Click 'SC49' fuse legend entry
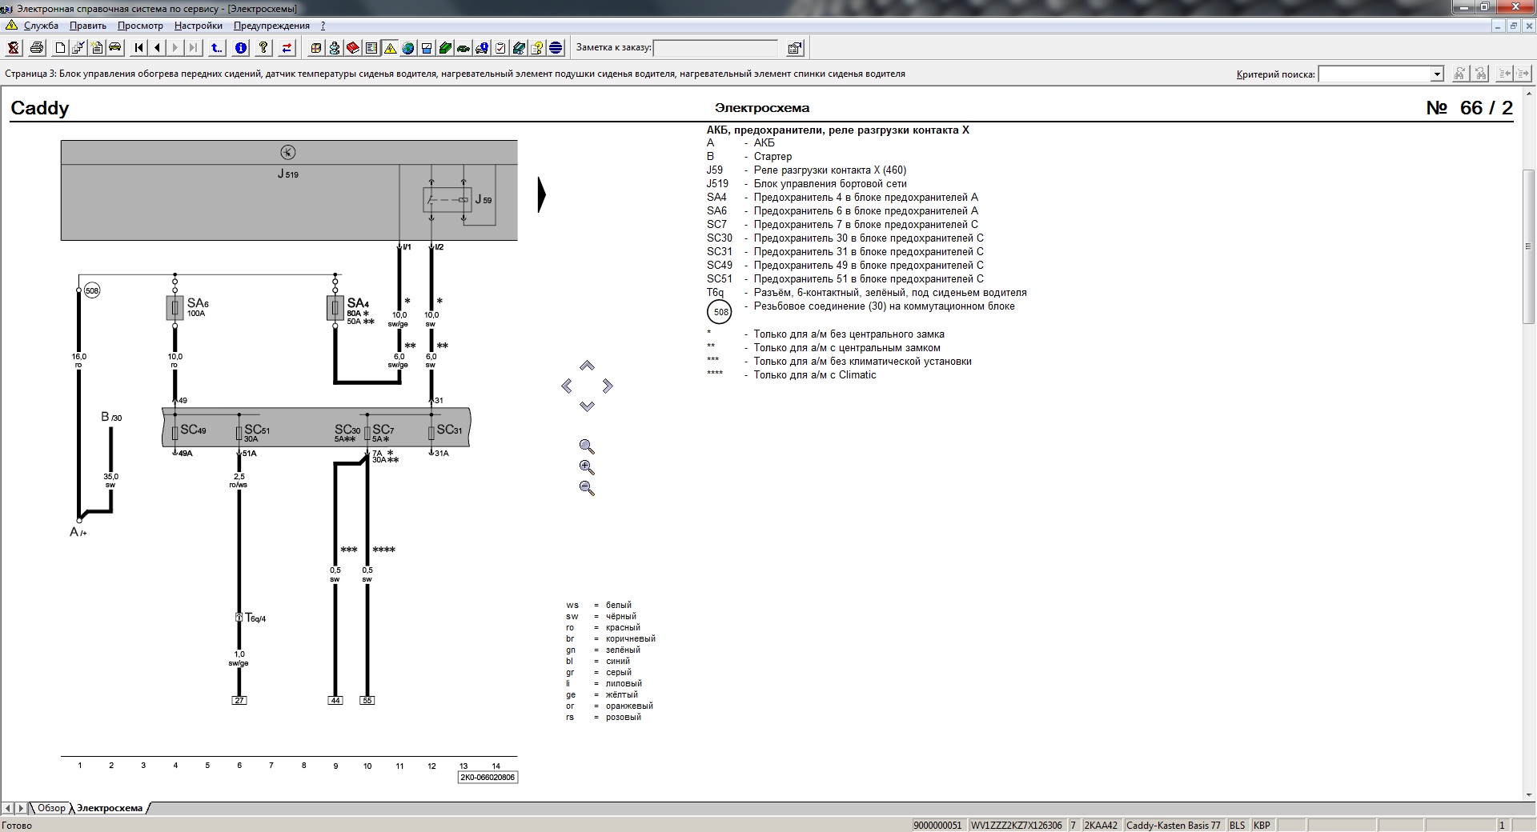The image size is (1537, 832). click(845, 266)
